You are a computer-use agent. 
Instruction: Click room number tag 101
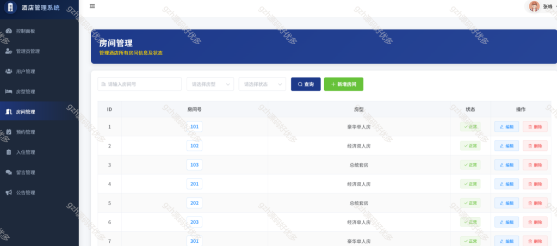pyautogui.click(x=194, y=127)
